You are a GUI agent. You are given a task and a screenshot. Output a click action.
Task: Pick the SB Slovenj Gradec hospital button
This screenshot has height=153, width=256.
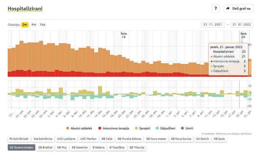click(x=21, y=148)
